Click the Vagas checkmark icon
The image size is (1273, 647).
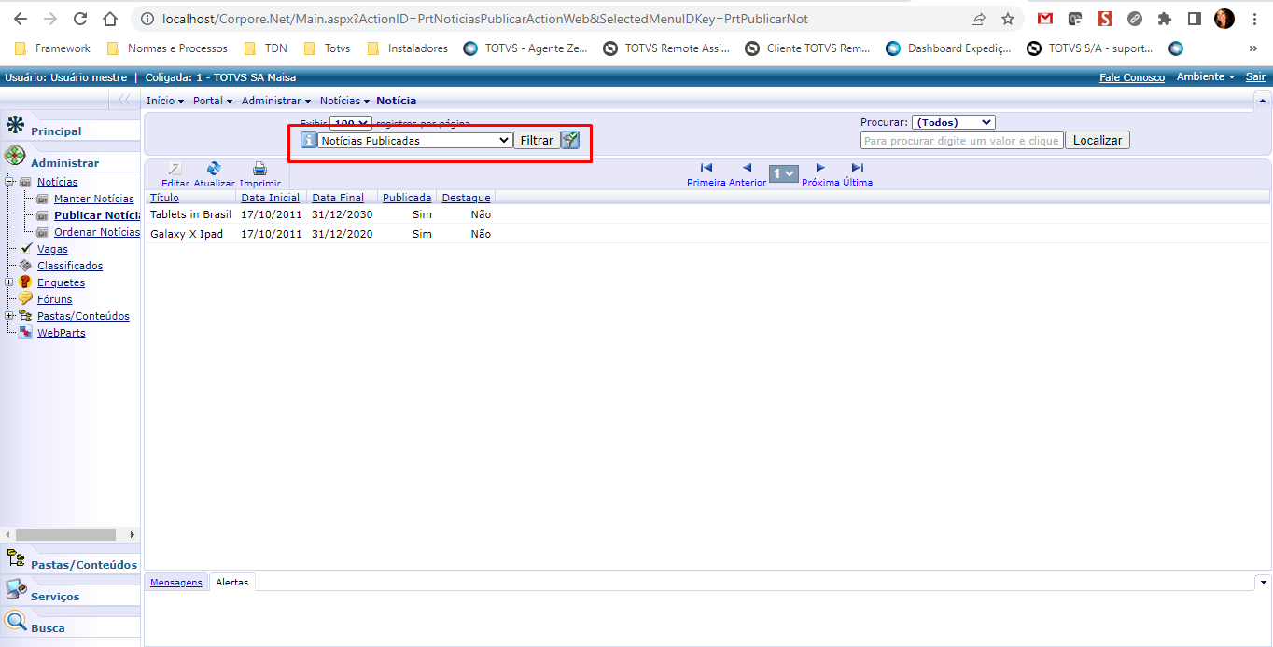(25, 249)
